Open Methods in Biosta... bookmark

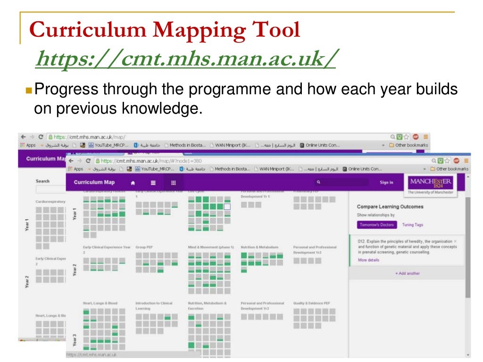[x=230, y=169]
